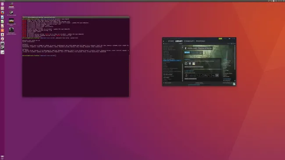Launch Firefox from the dock
Viewport: 285px width, 160px height.
pyautogui.click(x=2, y=13)
